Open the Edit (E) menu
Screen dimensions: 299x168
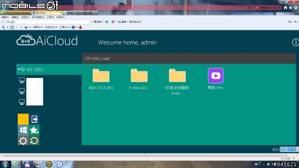click(15, 17)
